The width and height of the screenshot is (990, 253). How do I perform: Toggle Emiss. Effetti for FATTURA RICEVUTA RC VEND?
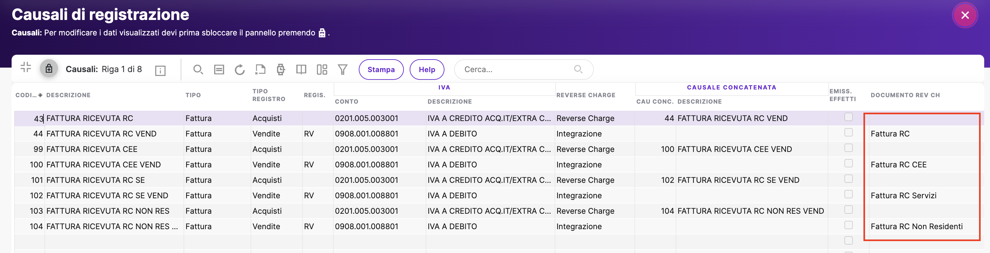[x=848, y=132]
